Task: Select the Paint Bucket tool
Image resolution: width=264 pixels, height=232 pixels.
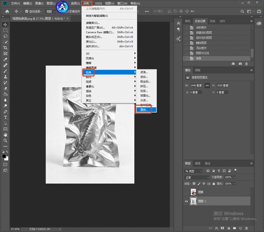Action: [x=5, y=94]
